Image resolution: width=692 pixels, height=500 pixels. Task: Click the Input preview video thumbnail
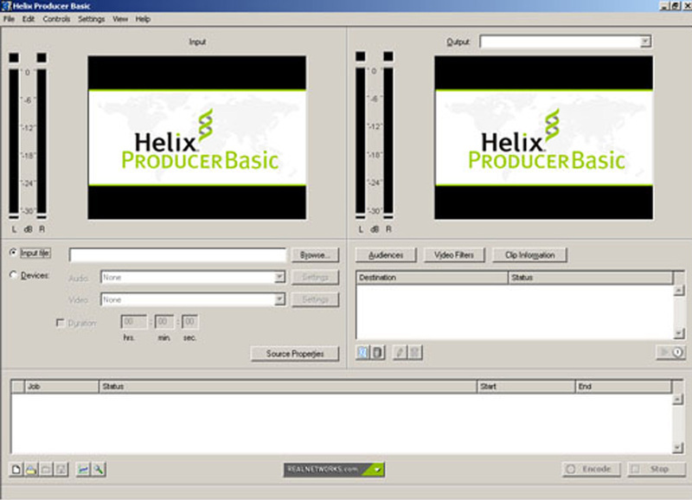(x=197, y=138)
